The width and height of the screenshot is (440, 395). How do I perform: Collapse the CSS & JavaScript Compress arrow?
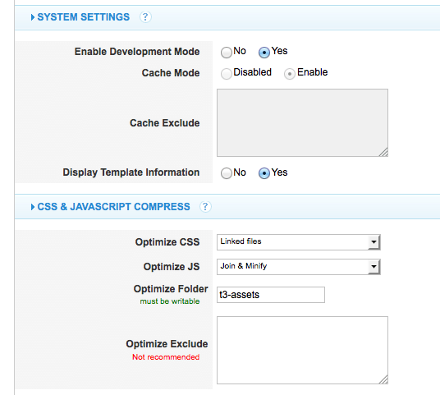coord(33,207)
